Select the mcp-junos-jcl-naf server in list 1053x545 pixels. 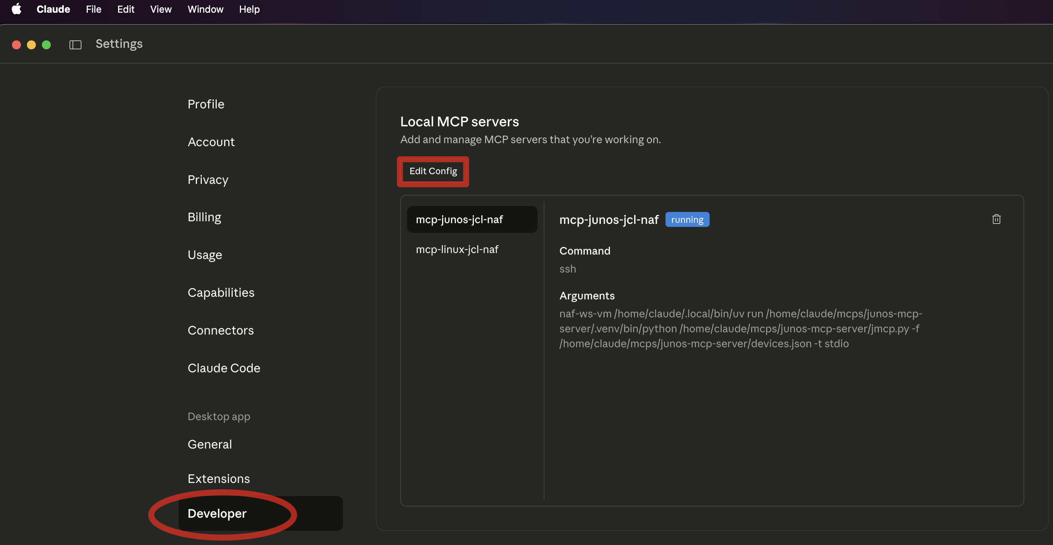coord(472,219)
